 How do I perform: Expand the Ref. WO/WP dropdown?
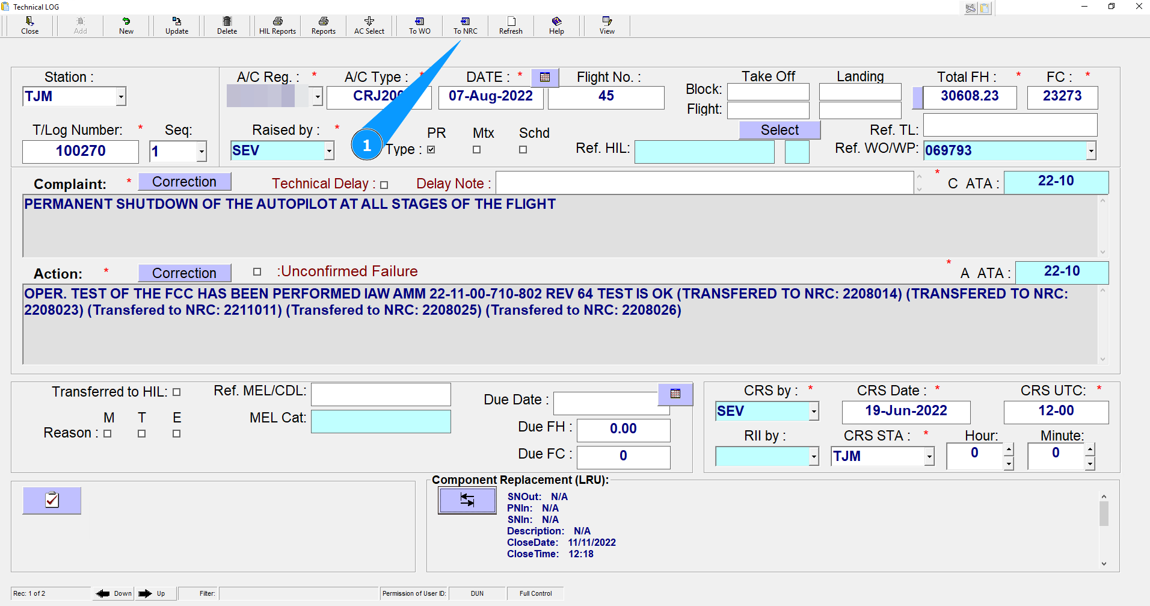click(x=1091, y=150)
